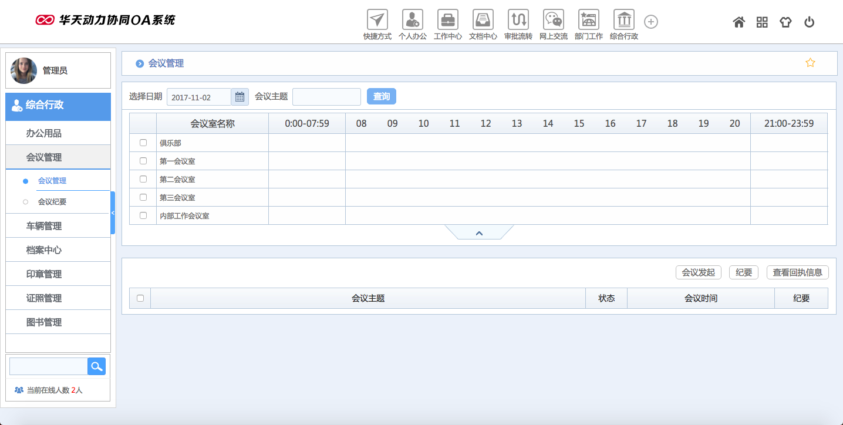Image resolution: width=843 pixels, height=425 pixels.
Task: Click the 查询 search button
Action: click(x=381, y=96)
